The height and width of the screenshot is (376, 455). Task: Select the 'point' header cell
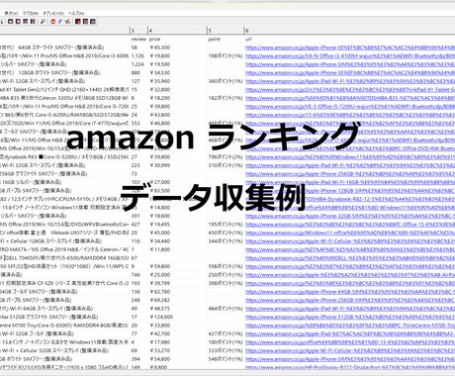[215, 39]
